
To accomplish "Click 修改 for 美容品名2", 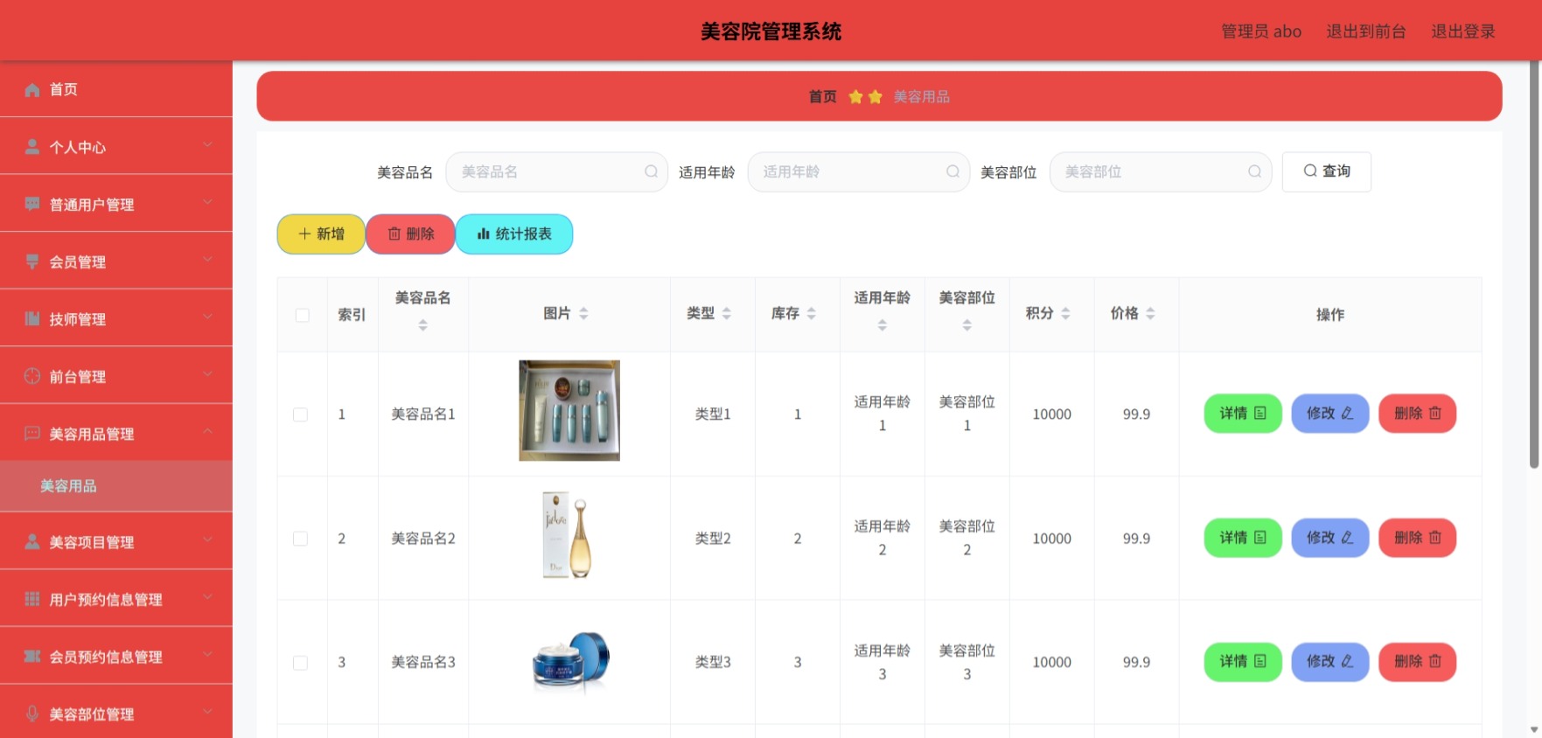I will click(x=1329, y=538).
